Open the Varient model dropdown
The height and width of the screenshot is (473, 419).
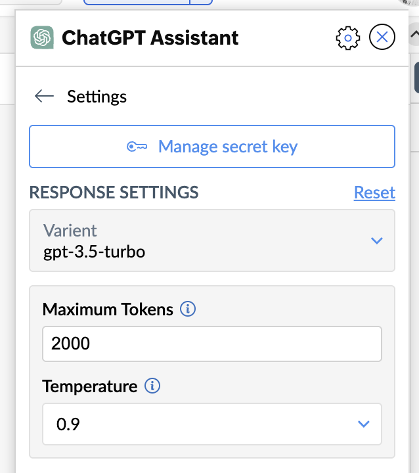point(211,240)
